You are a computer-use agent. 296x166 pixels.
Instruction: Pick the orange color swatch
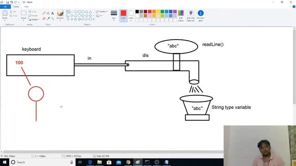tap(154, 12)
